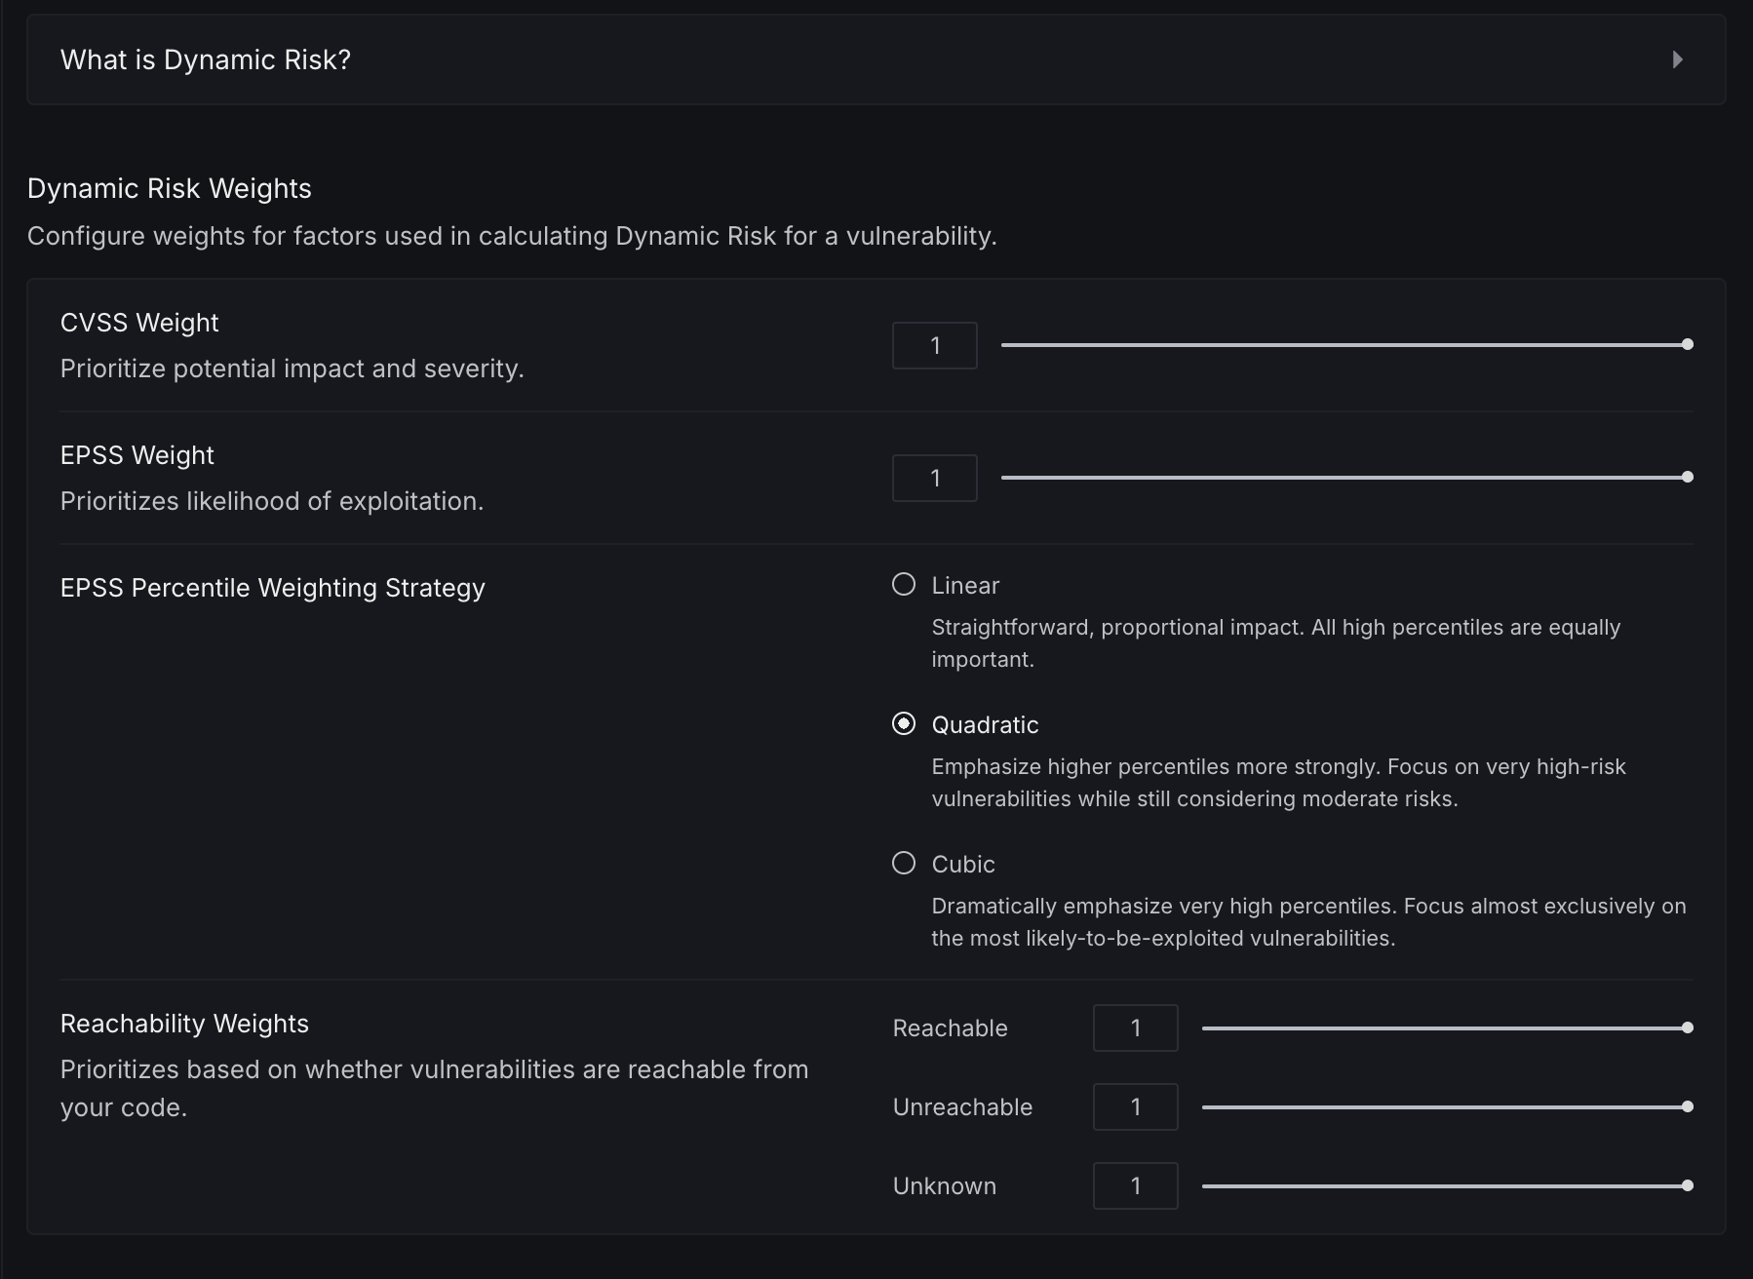Screen dimensions: 1753x1279
Task: Click the Unreachable weight slider handle
Action: pos(1688,1106)
